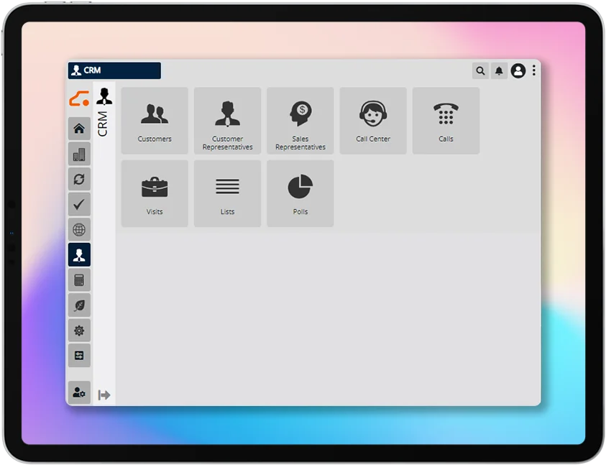This screenshot has width=606, height=465.
Task: Open the Visits module
Action: click(154, 193)
